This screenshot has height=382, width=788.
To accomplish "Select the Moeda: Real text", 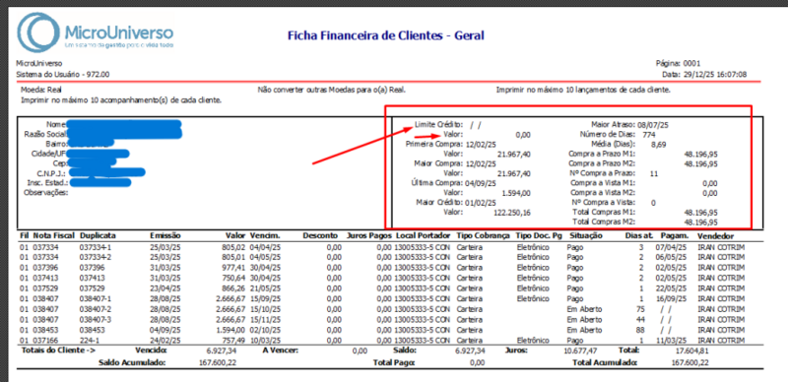I will [40, 90].
